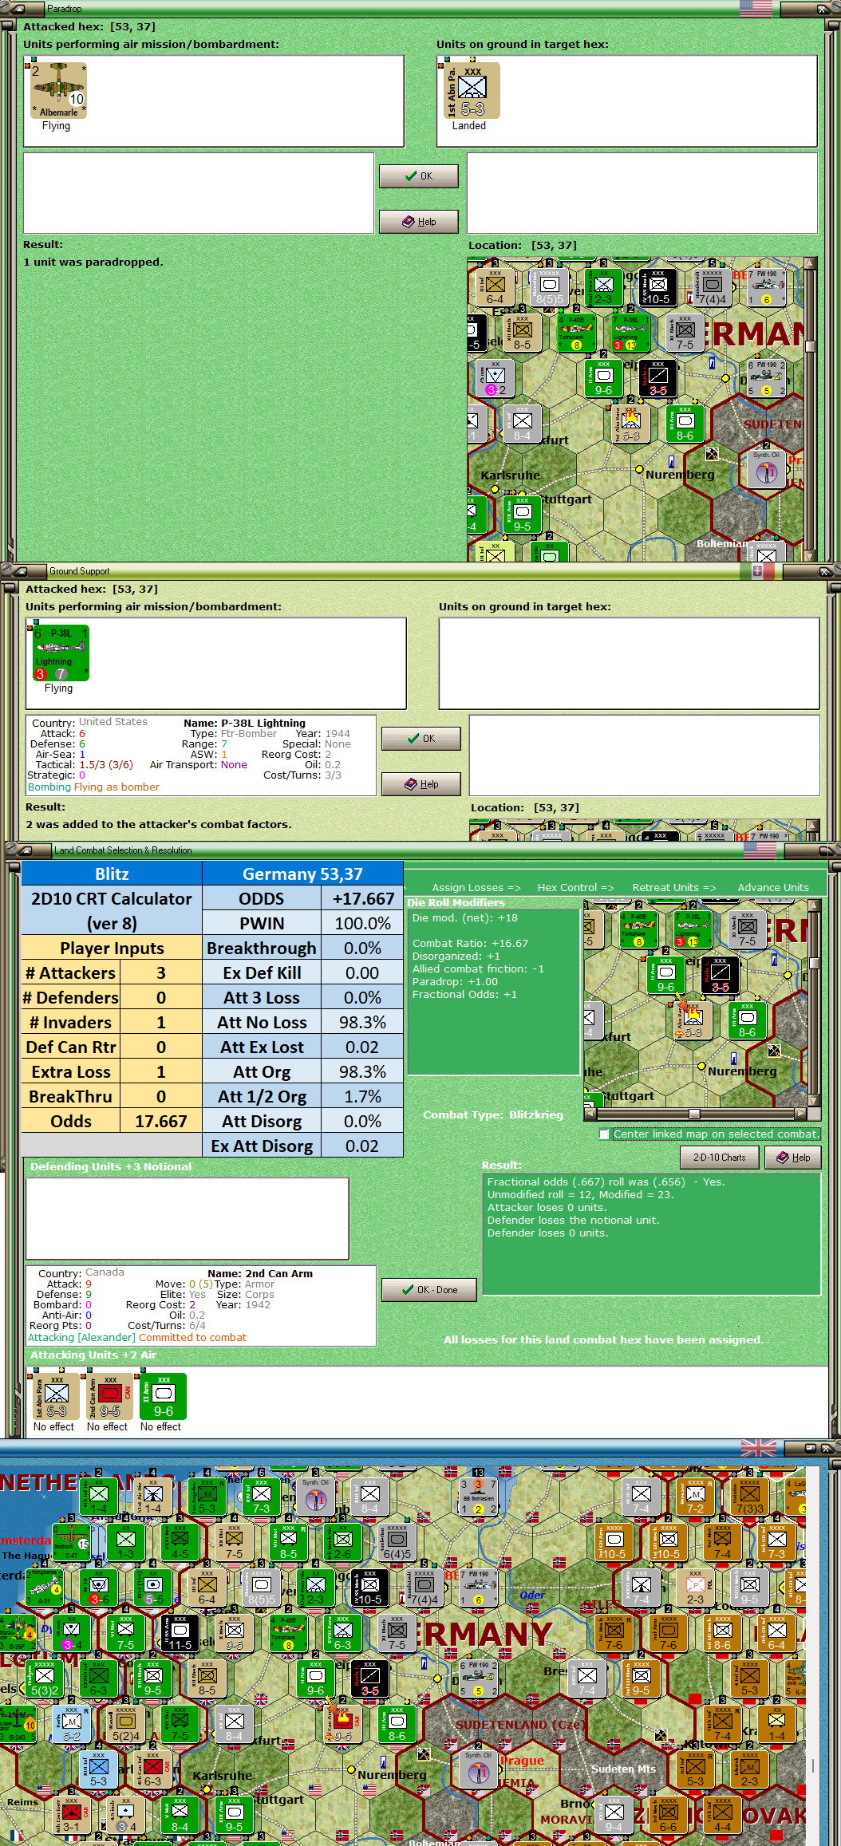841x1846 pixels.
Task: Click the British flag icon above main map
Action: pyautogui.click(x=758, y=1448)
